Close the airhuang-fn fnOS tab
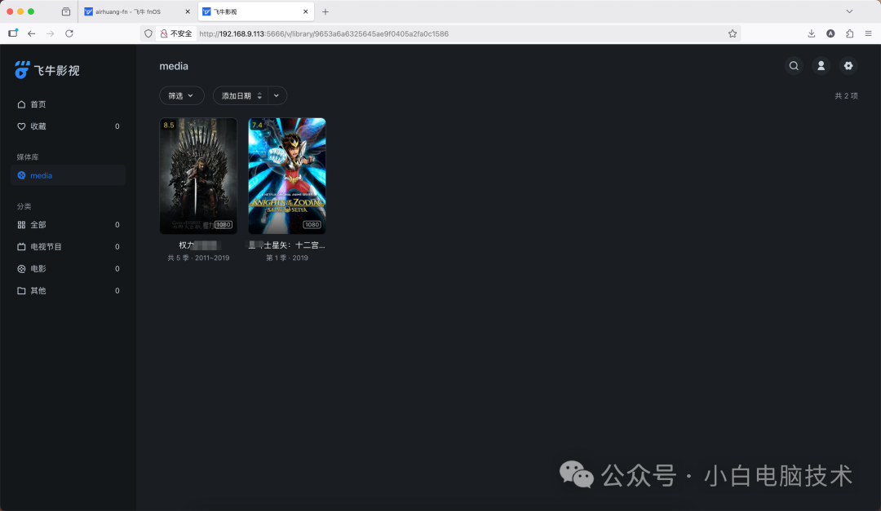 (188, 11)
